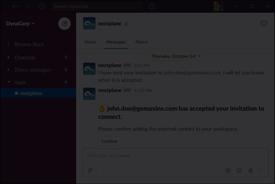Expand the Direct messages section
Image resolution: width=275 pixels, height=184 pixels.
click(x=8, y=70)
